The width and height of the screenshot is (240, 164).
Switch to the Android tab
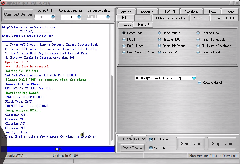coord(126,12)
